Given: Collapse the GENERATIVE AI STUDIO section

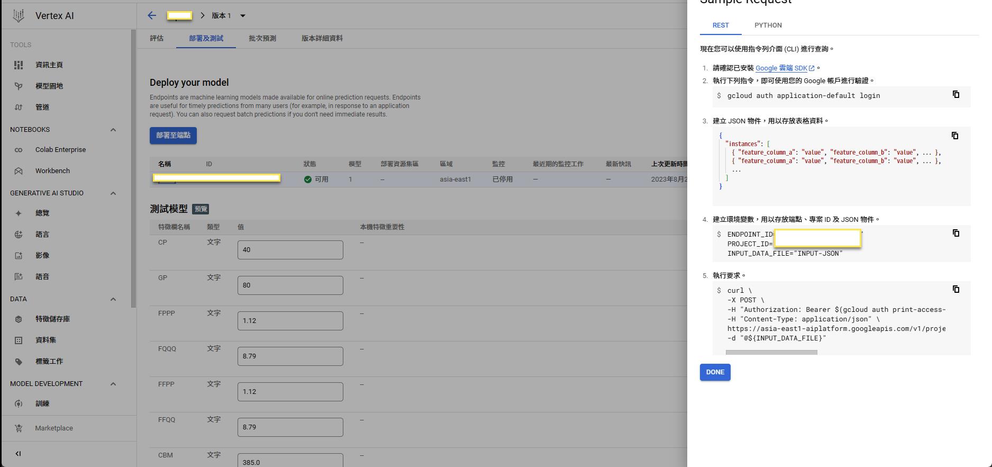Looking at the screenshot, I should [113, 193].
